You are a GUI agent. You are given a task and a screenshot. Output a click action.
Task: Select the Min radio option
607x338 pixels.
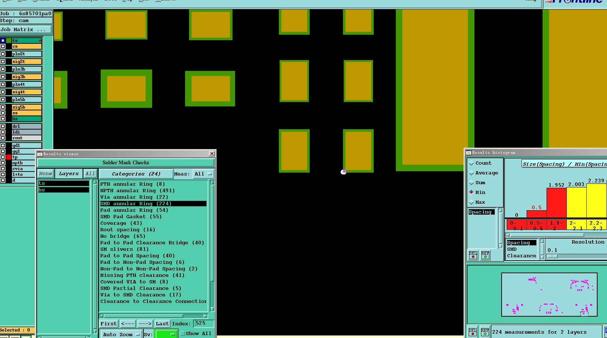pyautogui.click(x=472, y=192)
